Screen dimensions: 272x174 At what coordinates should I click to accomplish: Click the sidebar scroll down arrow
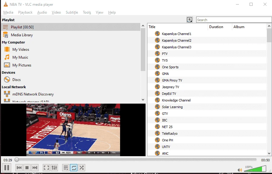(143, 99)
